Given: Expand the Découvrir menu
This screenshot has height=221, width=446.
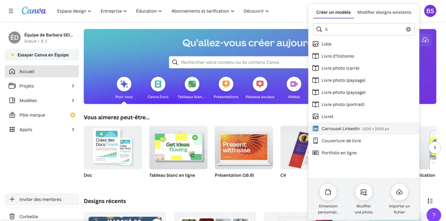Looking at the screenshot, I should (256, 11).
